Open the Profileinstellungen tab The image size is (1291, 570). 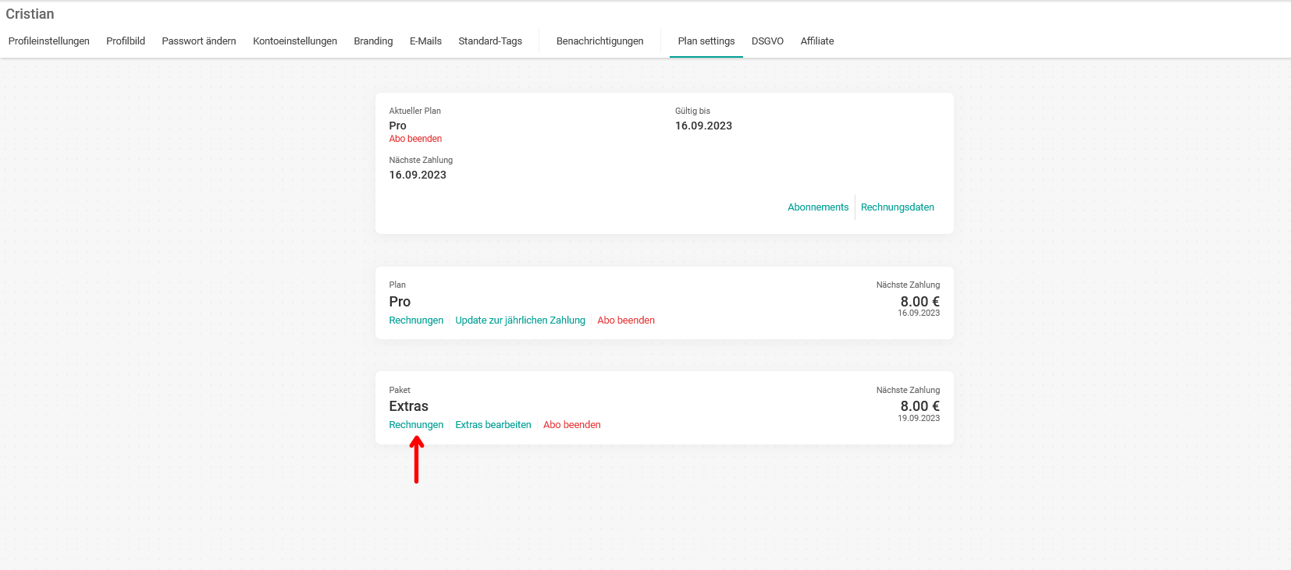point(49,41)
